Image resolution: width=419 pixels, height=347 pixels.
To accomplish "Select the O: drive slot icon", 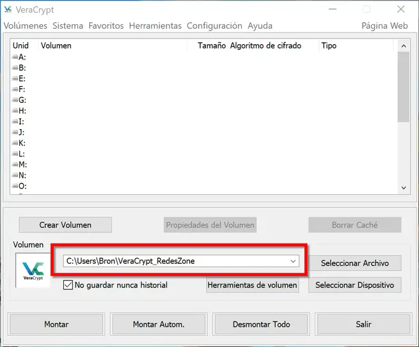I will (15, 186).
